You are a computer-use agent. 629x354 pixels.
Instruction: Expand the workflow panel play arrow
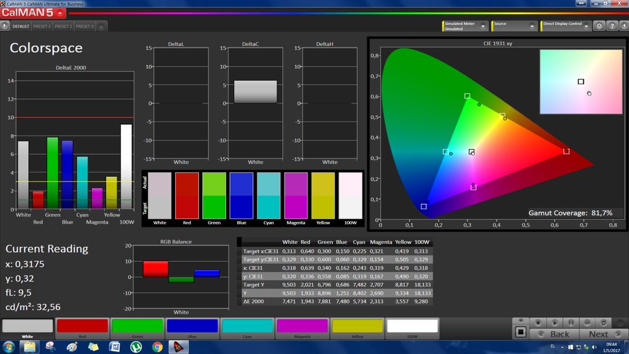pos(4,26)
